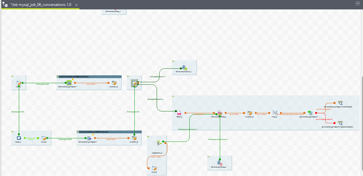This screenshot has height=176, width=363.
Task: Switch to the Job mysql_job_06_conversations tab
Action: point(41,5)
